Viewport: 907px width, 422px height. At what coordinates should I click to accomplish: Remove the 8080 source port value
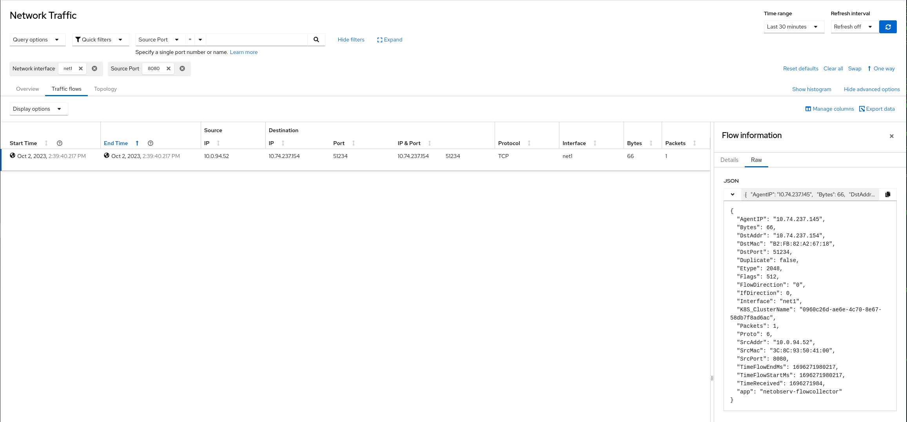[169, 68]
